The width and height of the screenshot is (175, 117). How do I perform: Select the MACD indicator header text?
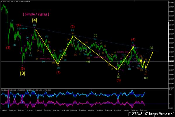click(x=26, y=90)
